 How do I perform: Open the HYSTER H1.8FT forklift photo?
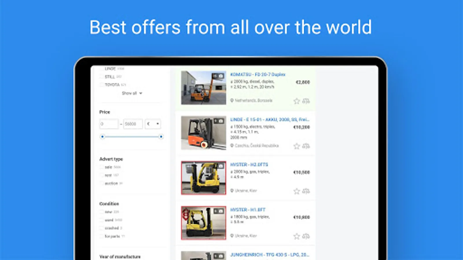pos(203,223)
